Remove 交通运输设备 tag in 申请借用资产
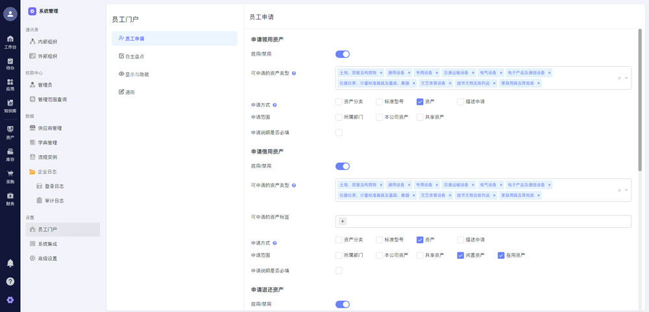Viewport: 649px width, 312px height. [x=472, y=185]
